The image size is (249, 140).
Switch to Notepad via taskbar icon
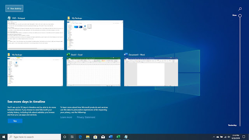click(126, 137)
